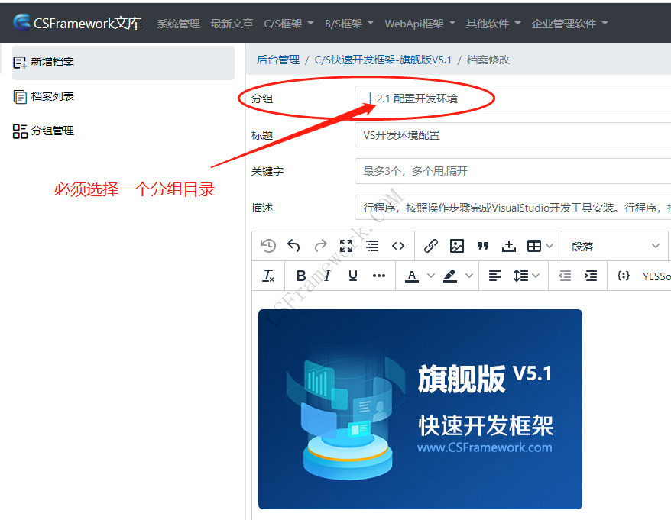Expand the C/S框架 navigation dropdown

(x=288, y=24)
